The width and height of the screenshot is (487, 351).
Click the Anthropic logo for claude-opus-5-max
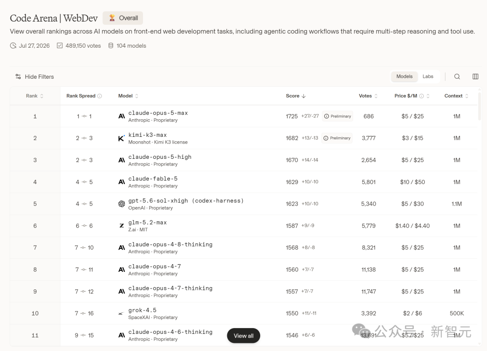(122, 116)
